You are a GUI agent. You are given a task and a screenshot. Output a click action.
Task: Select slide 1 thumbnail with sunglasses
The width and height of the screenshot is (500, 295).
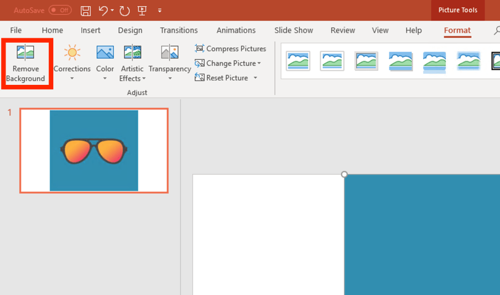(x=94, y=150)
